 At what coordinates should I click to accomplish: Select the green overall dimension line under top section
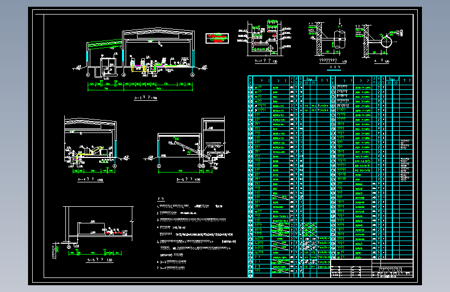tap(140, 90)
